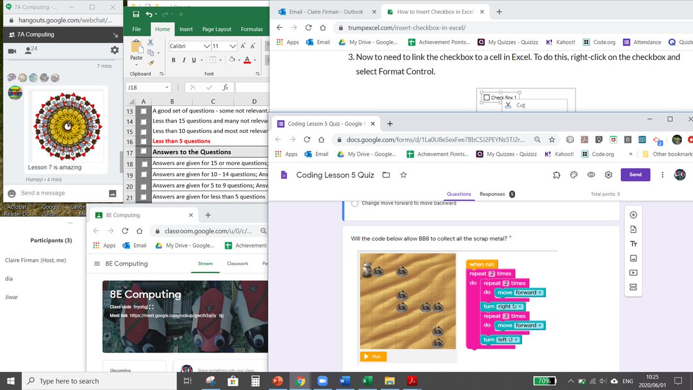The width and height of the screenshot is (693, 390).
Task: Customize theme with Forms palette icon
Action: tap(573, 174)
